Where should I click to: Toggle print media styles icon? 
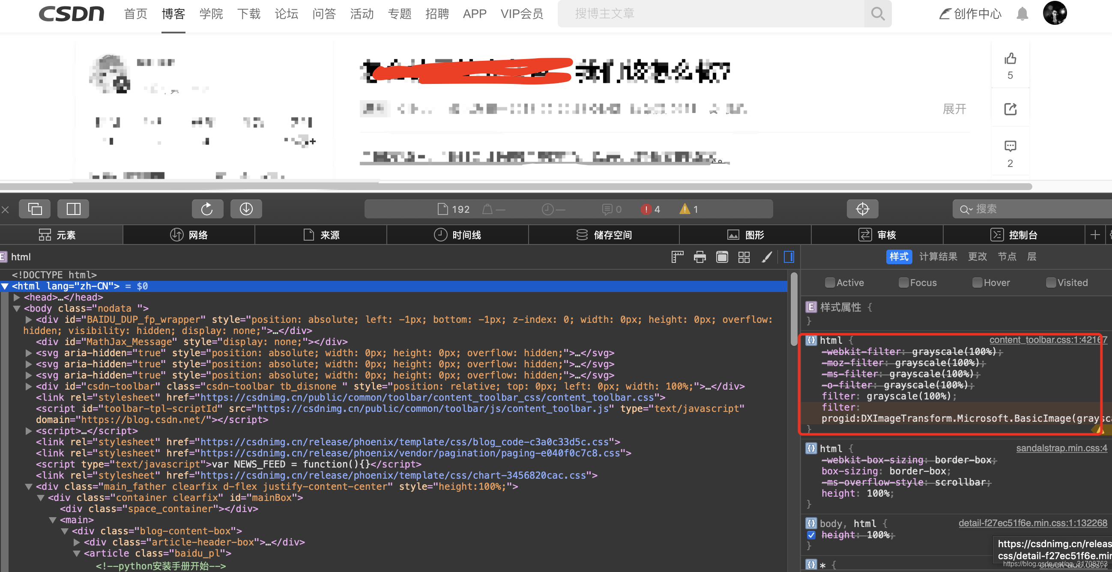699,257
